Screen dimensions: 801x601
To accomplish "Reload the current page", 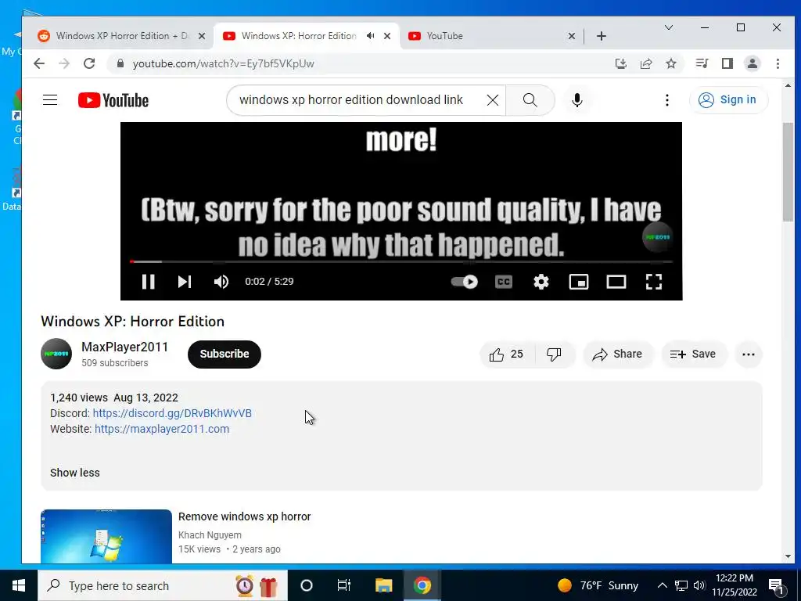I will click(x=89, y=63).
